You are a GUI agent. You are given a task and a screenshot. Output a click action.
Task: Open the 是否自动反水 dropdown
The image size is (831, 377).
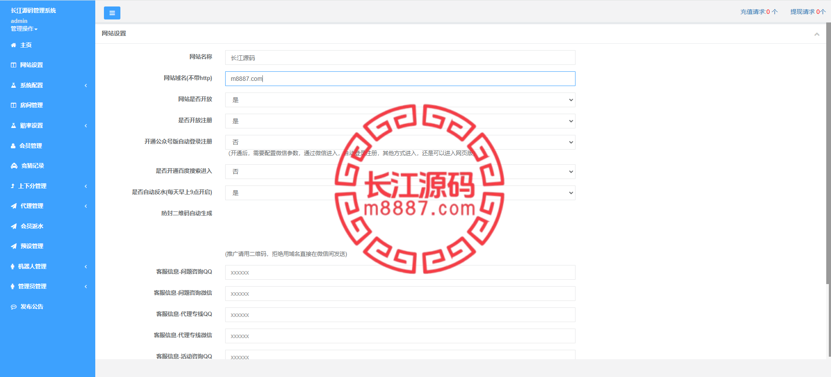point(400,193)
